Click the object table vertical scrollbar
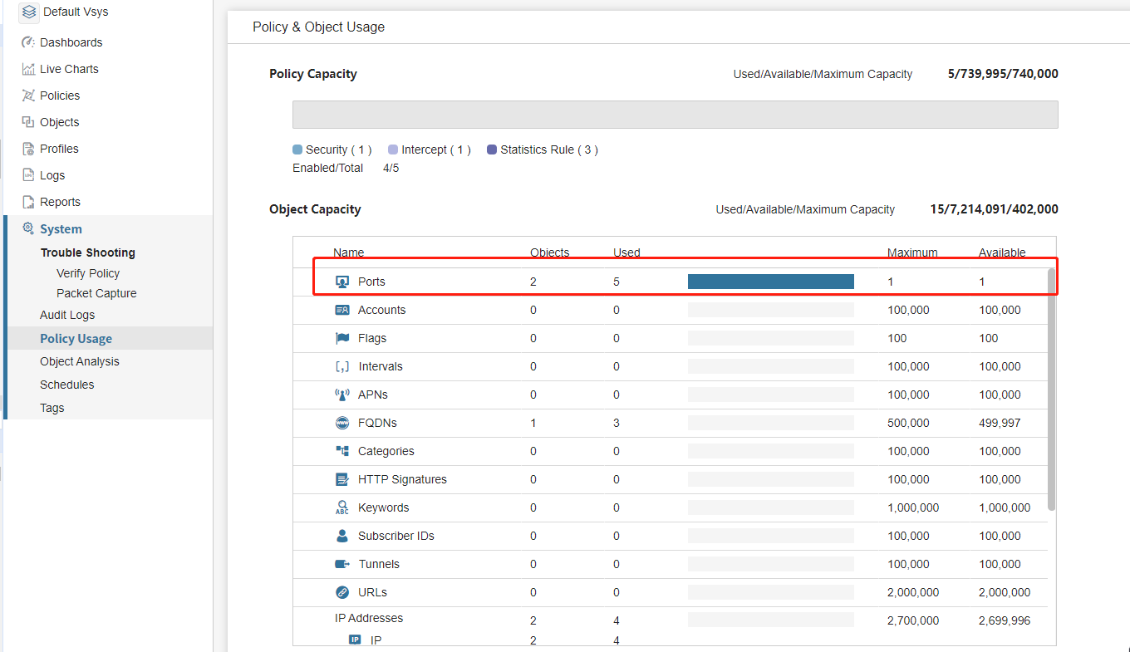 pos(1051,389)
